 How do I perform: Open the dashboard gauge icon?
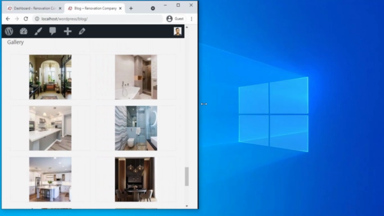(x=23, y=31)
